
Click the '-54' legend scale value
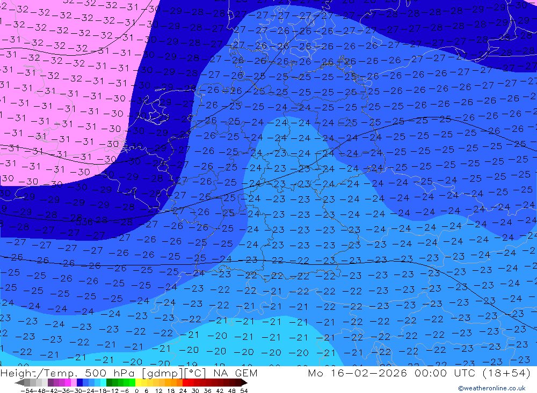pyautogui.click(x=27, y=391)
